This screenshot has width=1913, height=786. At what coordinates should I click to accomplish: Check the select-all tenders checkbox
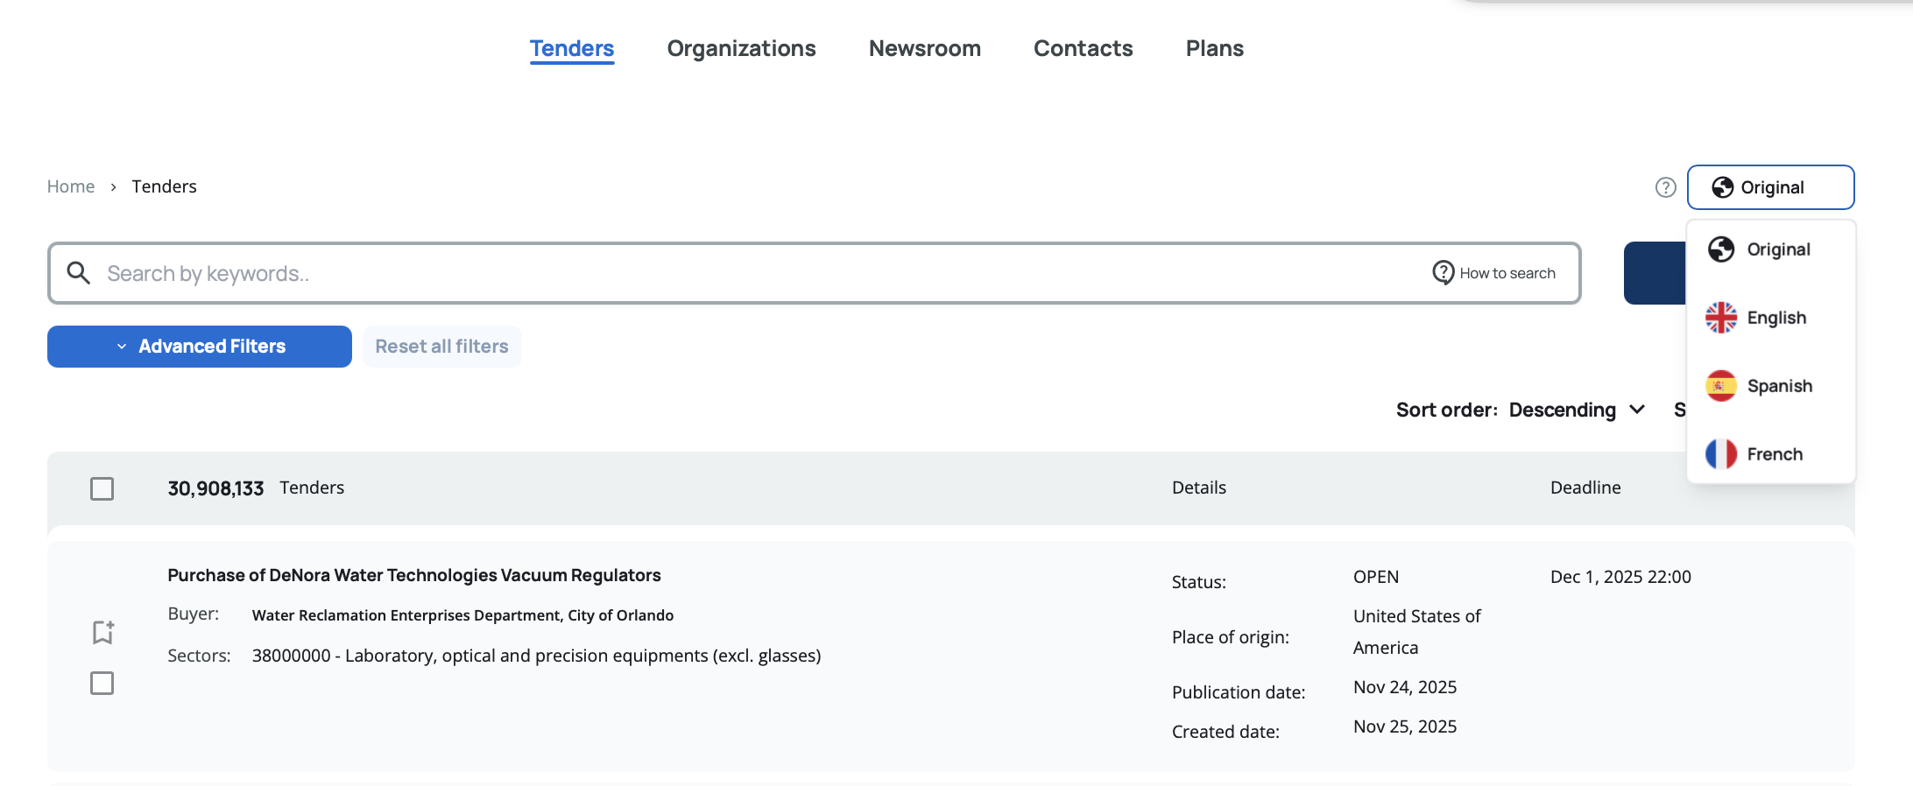[102, 488]
